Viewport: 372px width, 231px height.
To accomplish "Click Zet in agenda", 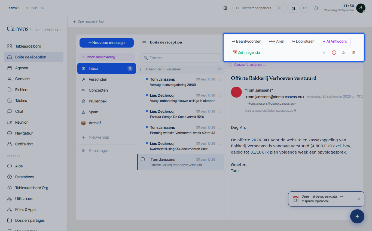I will click(x=246, y=52).
